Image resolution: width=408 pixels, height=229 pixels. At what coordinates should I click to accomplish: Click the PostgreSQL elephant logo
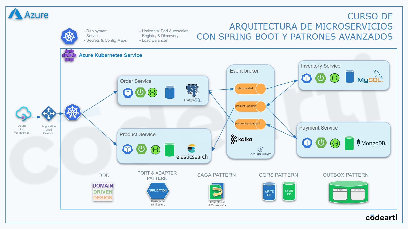[193, 93]
